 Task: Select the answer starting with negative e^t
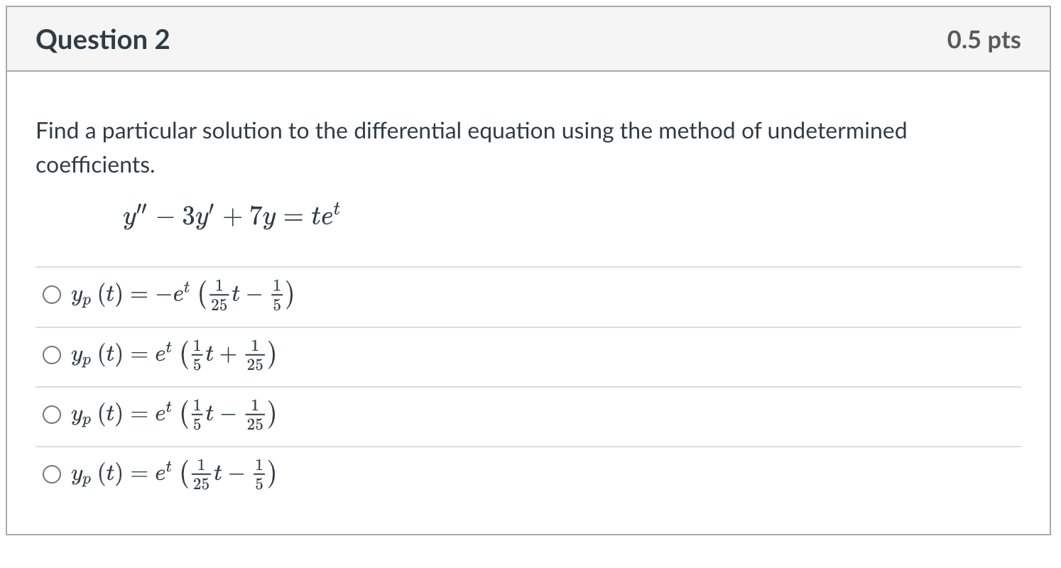[x=51, y=295]
